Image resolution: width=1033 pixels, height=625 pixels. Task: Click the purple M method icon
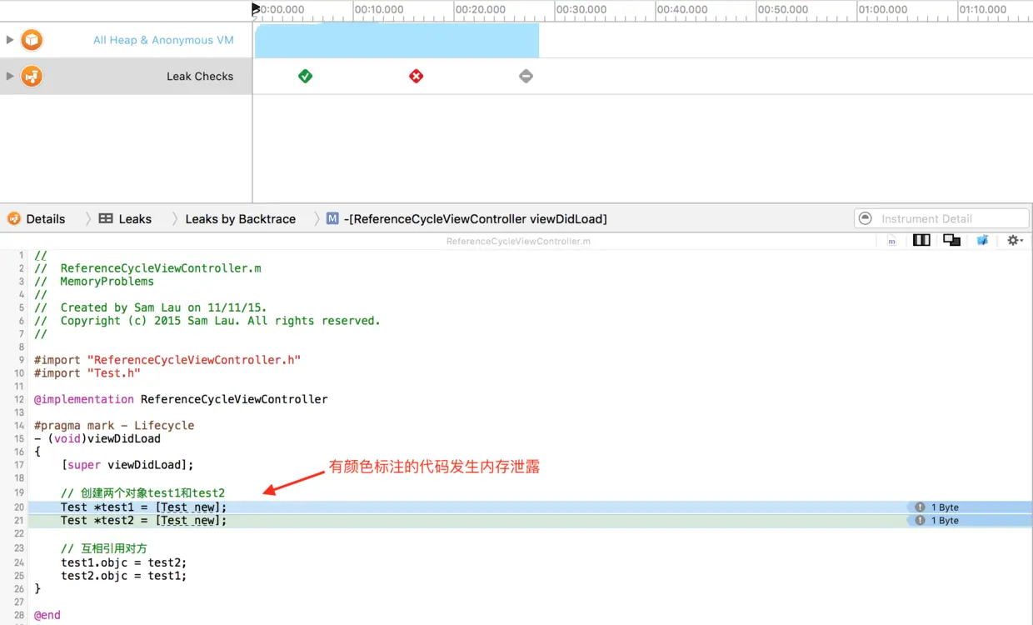332,218
